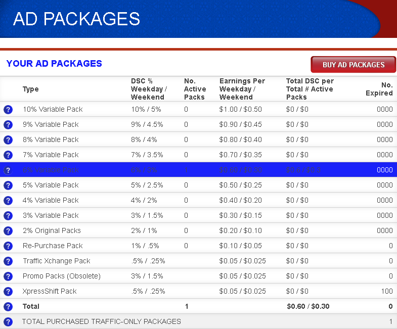Click the Buy Ad Packages button
Screen dimensions: 397x329
coord(353,65)
